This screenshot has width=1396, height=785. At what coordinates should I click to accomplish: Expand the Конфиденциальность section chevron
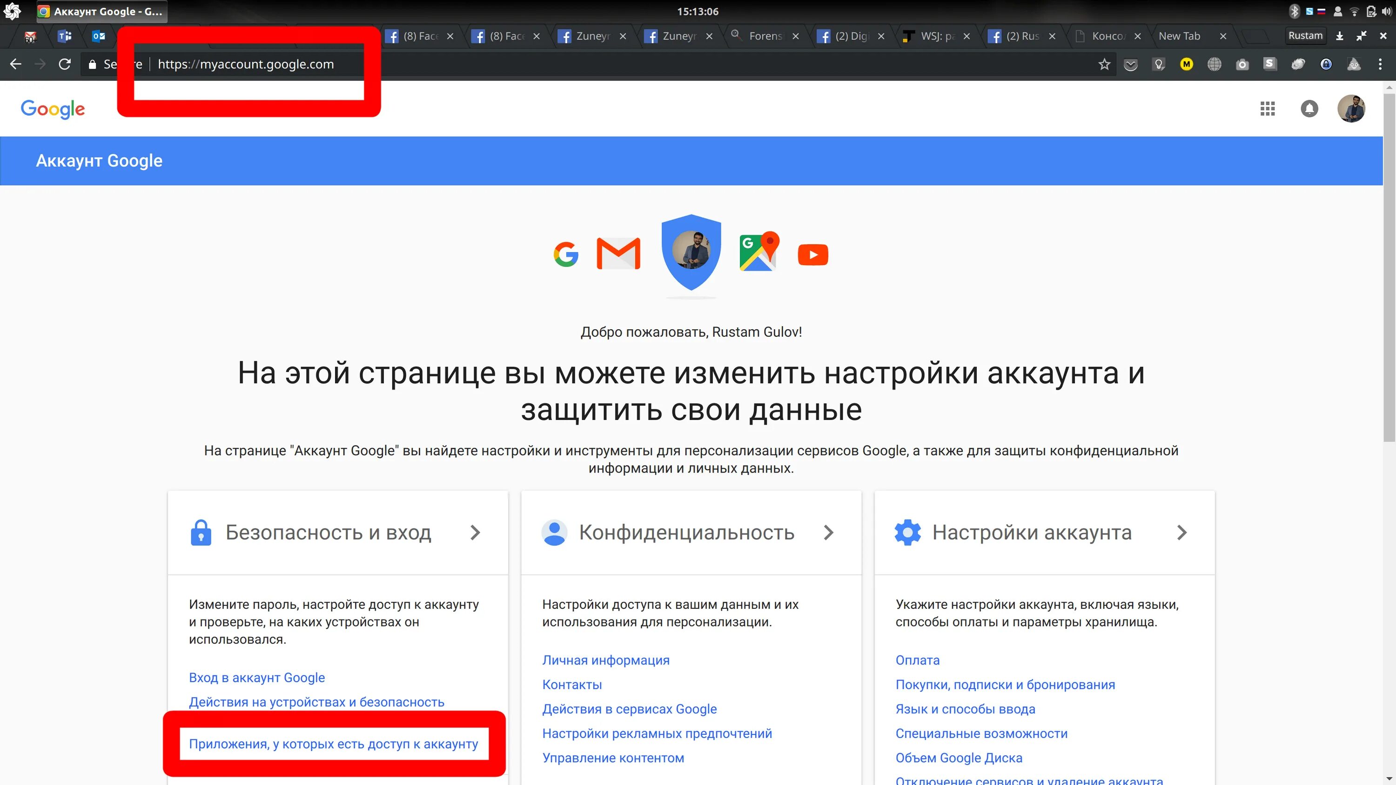(828, 532)
